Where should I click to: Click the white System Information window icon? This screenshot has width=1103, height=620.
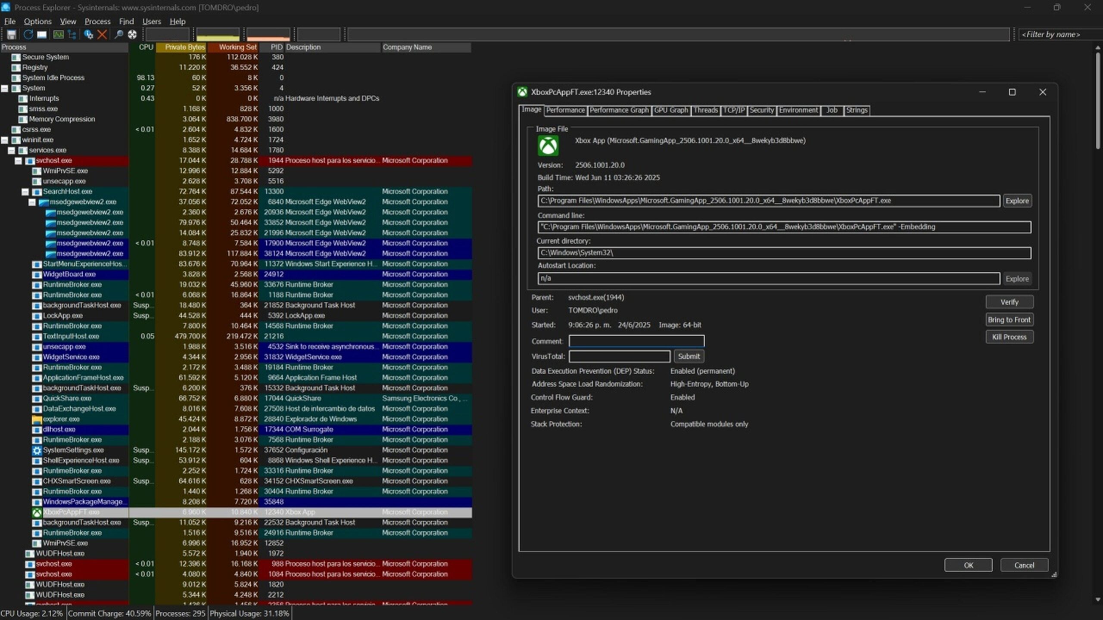42,34
